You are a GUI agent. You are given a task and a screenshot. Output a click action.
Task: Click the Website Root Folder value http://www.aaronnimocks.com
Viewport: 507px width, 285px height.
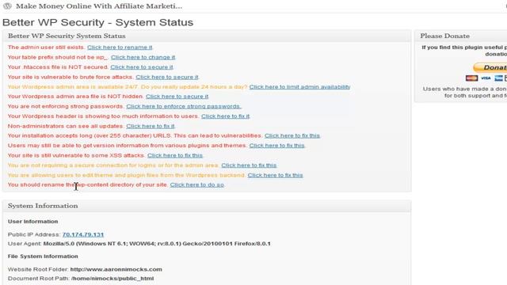(x=116, y=269)
